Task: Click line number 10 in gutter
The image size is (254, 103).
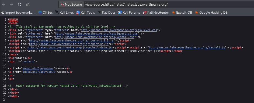Action: pos(5,51)
